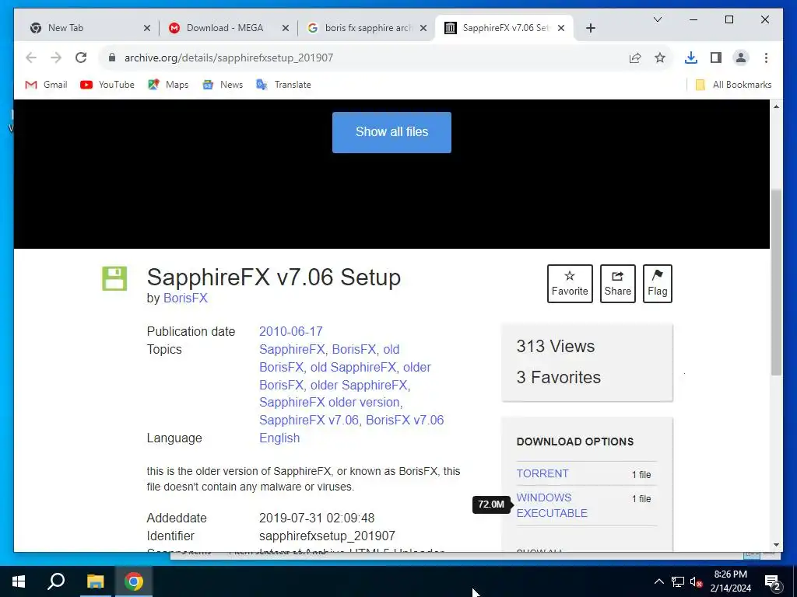
Task: Close the boris fx sapphire search tab
Action: pyautogui.click(x=423, y=29)
